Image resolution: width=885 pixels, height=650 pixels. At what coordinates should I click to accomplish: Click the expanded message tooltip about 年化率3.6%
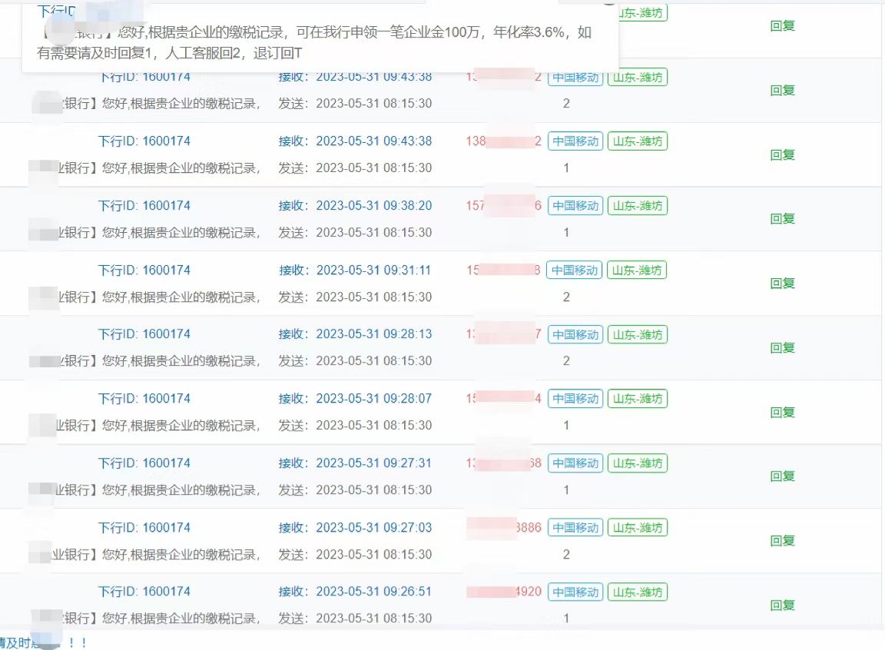(x=315, y=43)
